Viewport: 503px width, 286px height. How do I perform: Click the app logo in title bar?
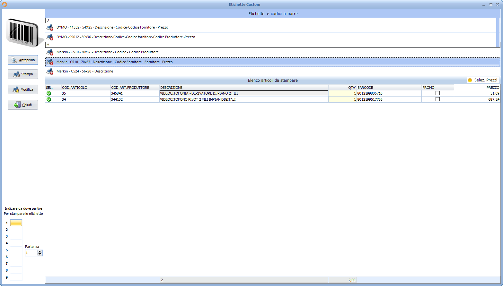4,4
